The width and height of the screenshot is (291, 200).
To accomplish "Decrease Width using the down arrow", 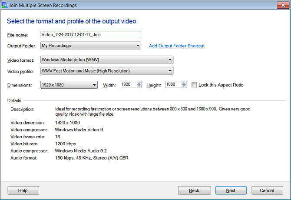I will pos(139,87).
